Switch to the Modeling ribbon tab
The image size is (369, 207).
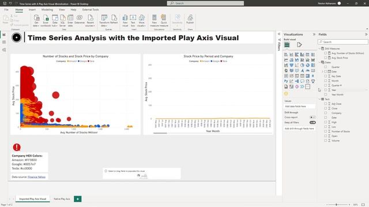[47, 10]
